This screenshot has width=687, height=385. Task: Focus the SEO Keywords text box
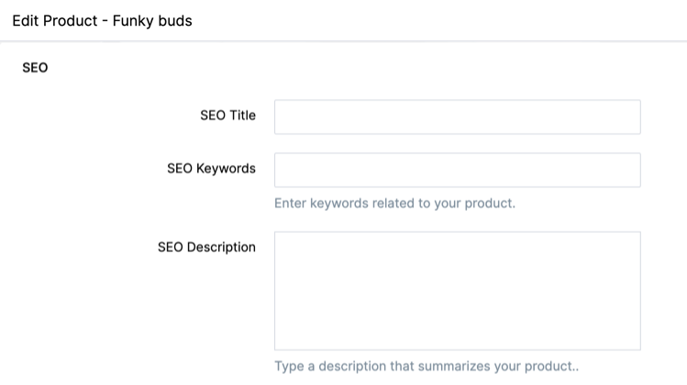click(x=457, y=170)
